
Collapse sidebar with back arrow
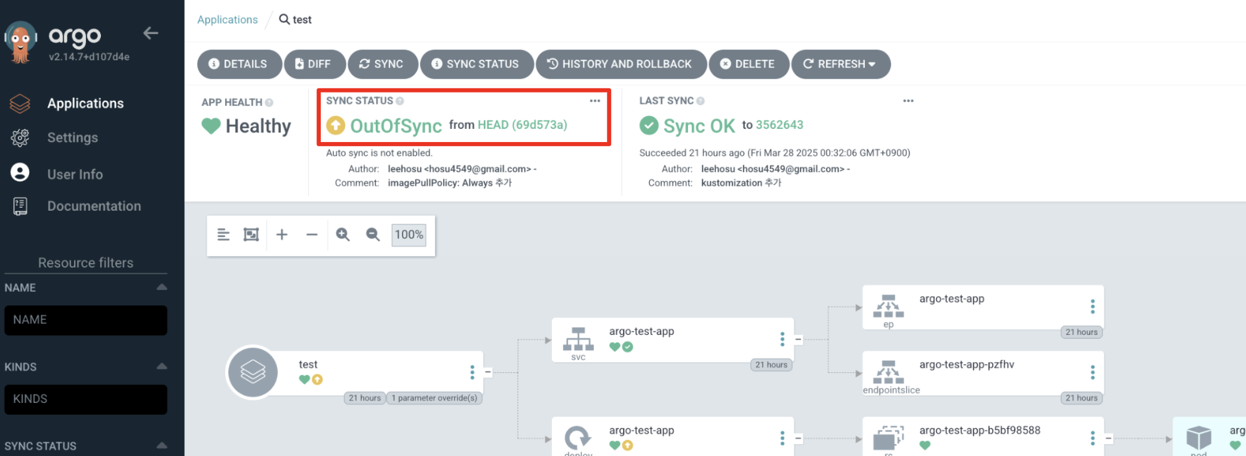tap(151, 33)
